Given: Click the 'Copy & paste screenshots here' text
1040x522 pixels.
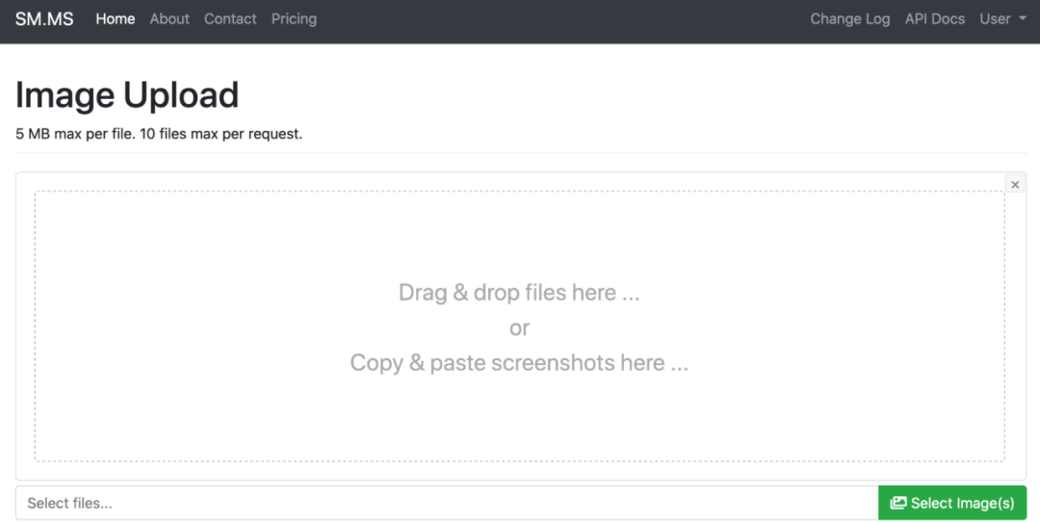Looking at the screenshot, I should pyautogui.click(x=519, y=363).
